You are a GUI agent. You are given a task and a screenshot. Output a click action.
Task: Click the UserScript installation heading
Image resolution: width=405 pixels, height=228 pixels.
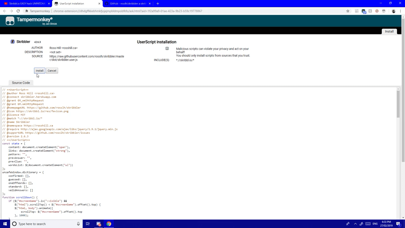coord(157,42)
